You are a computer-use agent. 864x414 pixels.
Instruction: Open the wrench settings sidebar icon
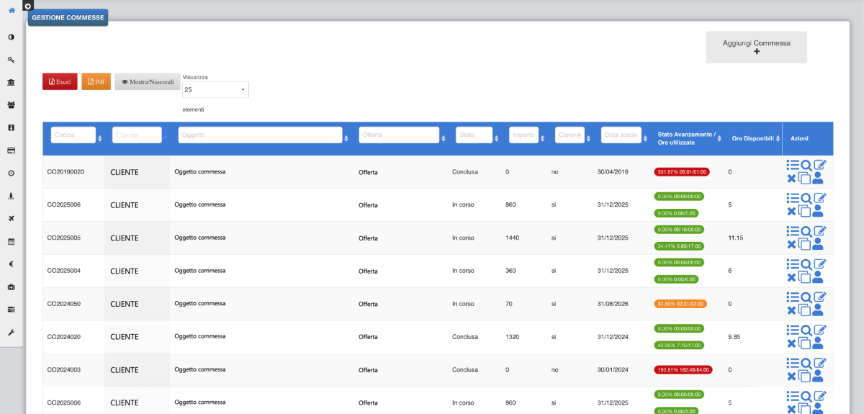tap(11, 332)
